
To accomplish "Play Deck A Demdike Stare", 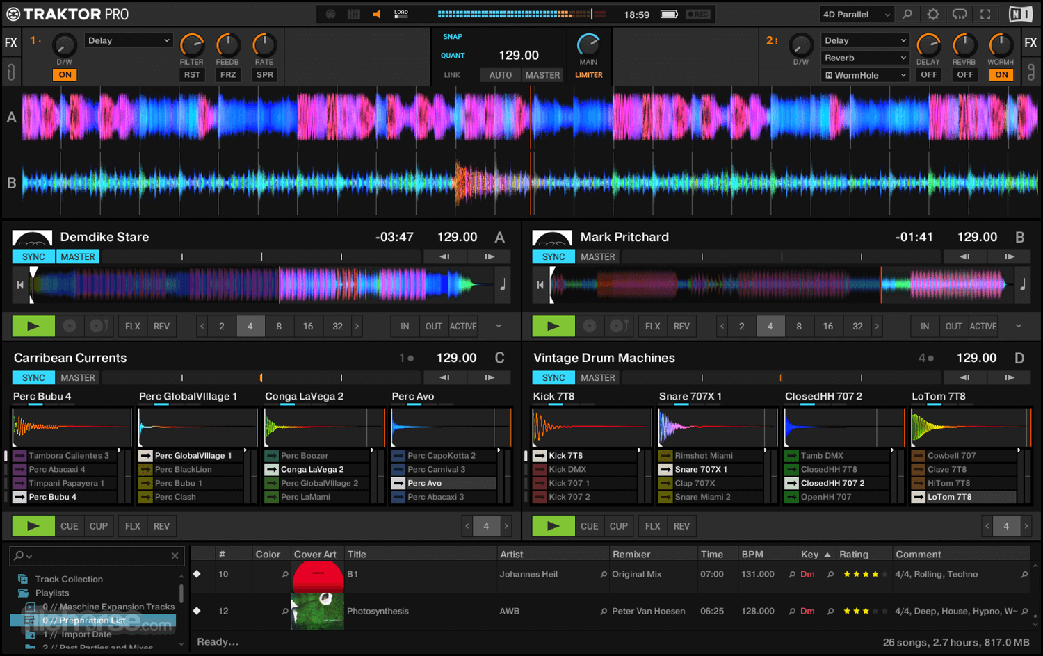I will 33,326.
